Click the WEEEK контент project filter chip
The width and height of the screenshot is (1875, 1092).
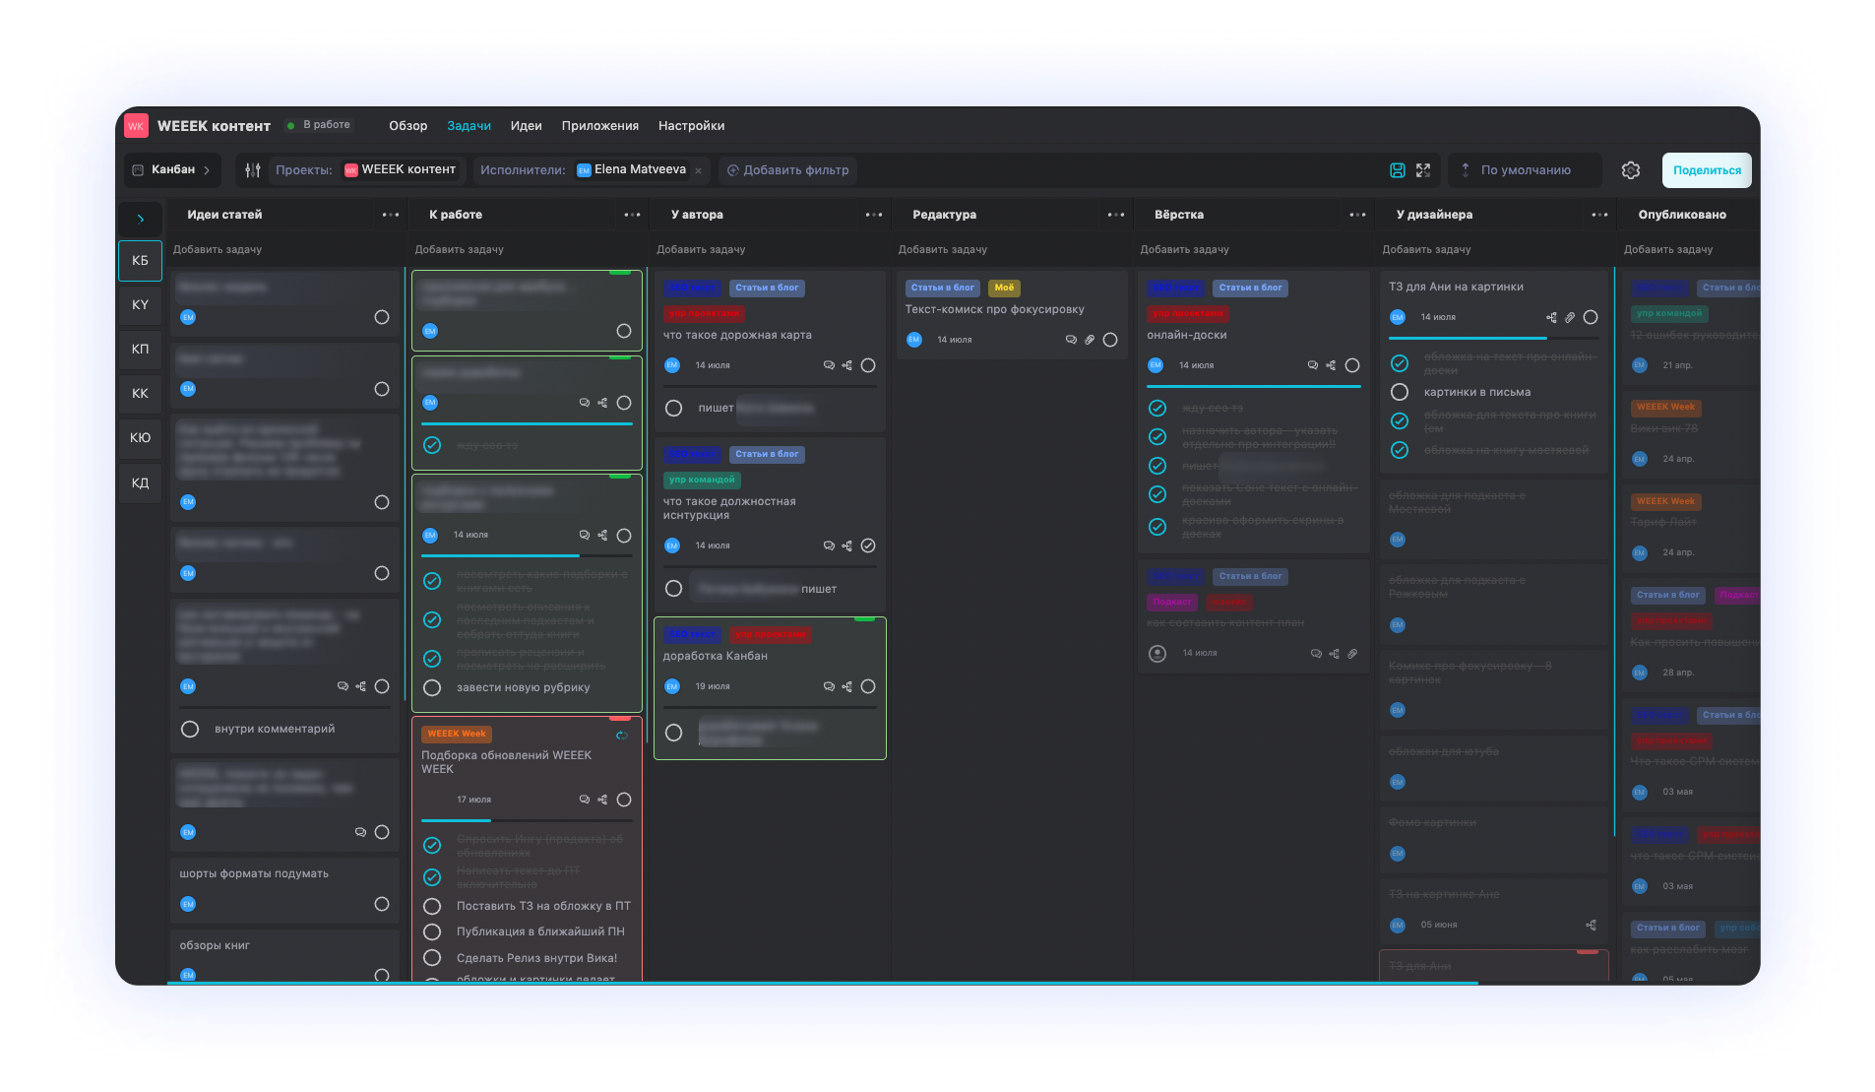(401, 170)
